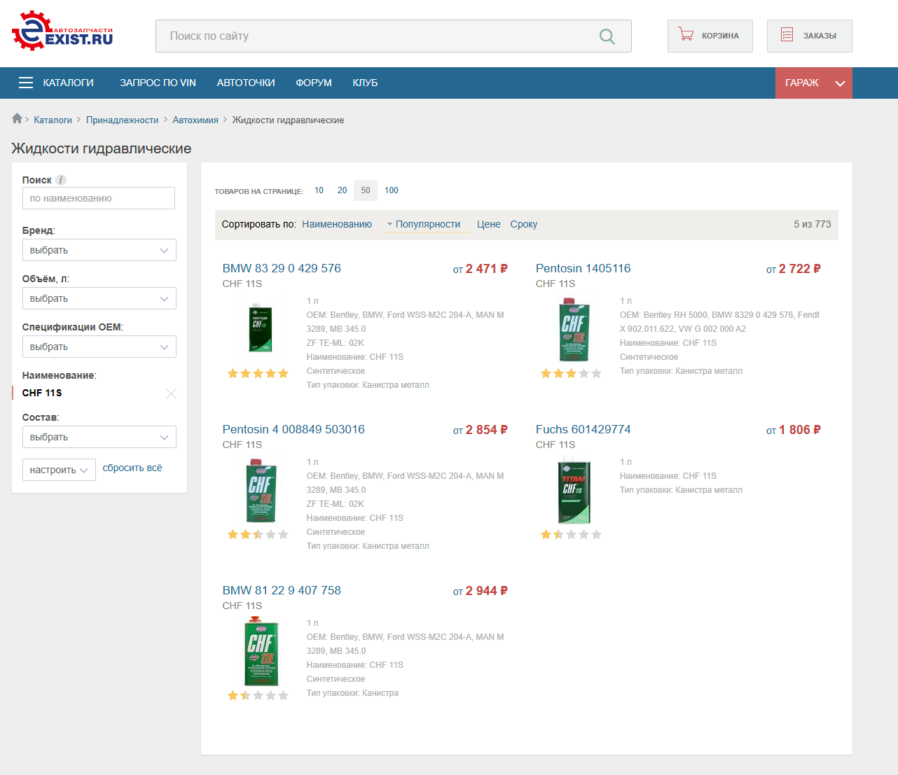Click price от 2 944 ₽
The image size is (898, 775).
[481, 591]
